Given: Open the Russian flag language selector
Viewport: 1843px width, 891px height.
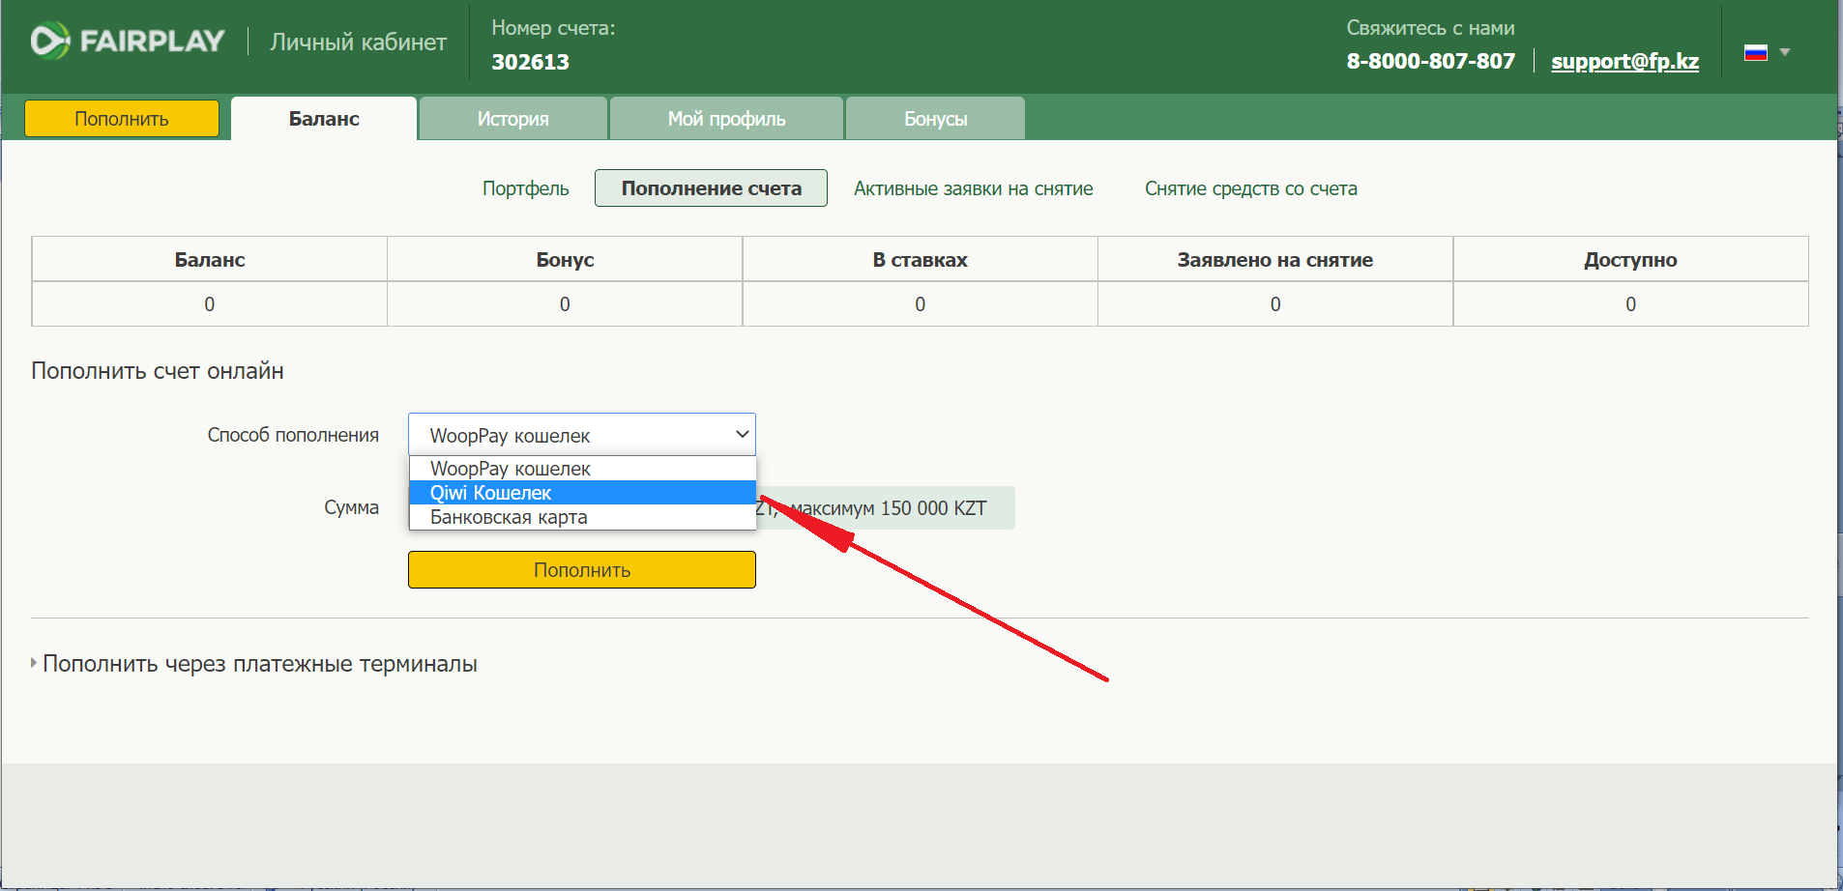Looking at the screenshot, I should coord(1756,52).
